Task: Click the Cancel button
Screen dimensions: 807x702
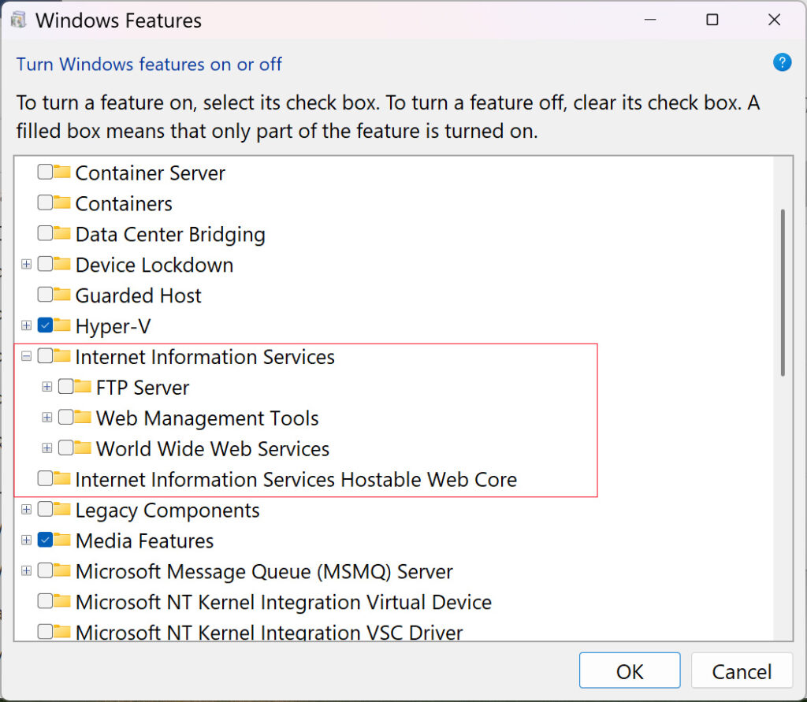Action: click(x=742, y=670)
